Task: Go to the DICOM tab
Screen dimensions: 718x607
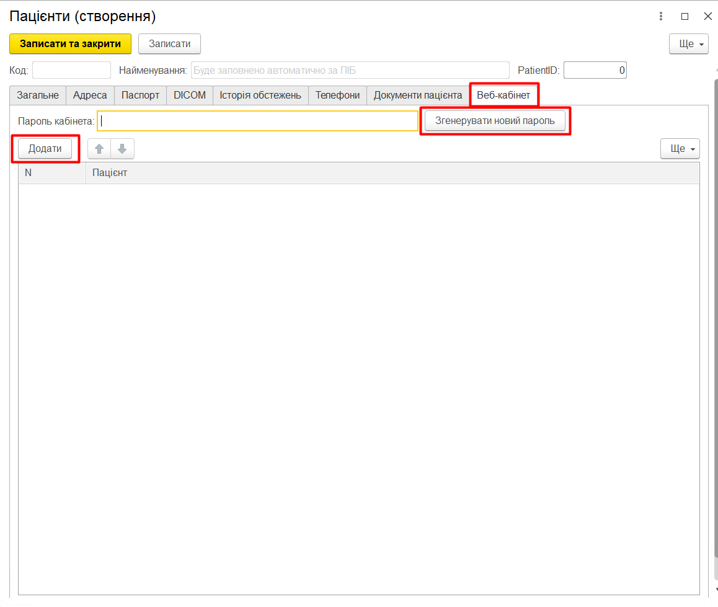Action: click(189, 95)
